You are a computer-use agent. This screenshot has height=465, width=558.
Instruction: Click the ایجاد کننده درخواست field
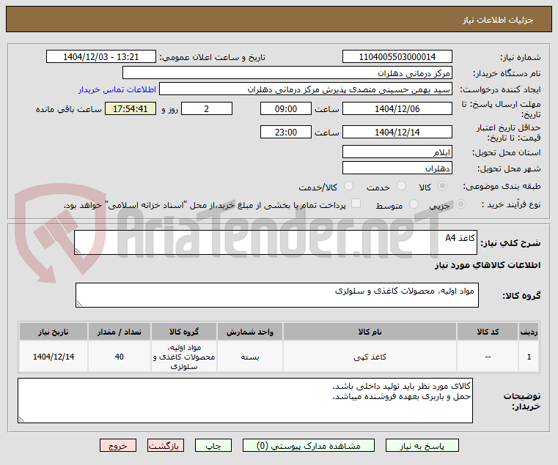coord(306,89)
